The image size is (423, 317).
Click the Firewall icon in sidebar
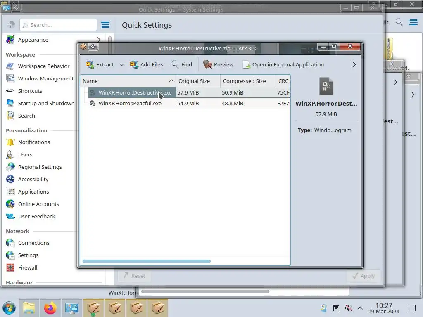(10, 267)
